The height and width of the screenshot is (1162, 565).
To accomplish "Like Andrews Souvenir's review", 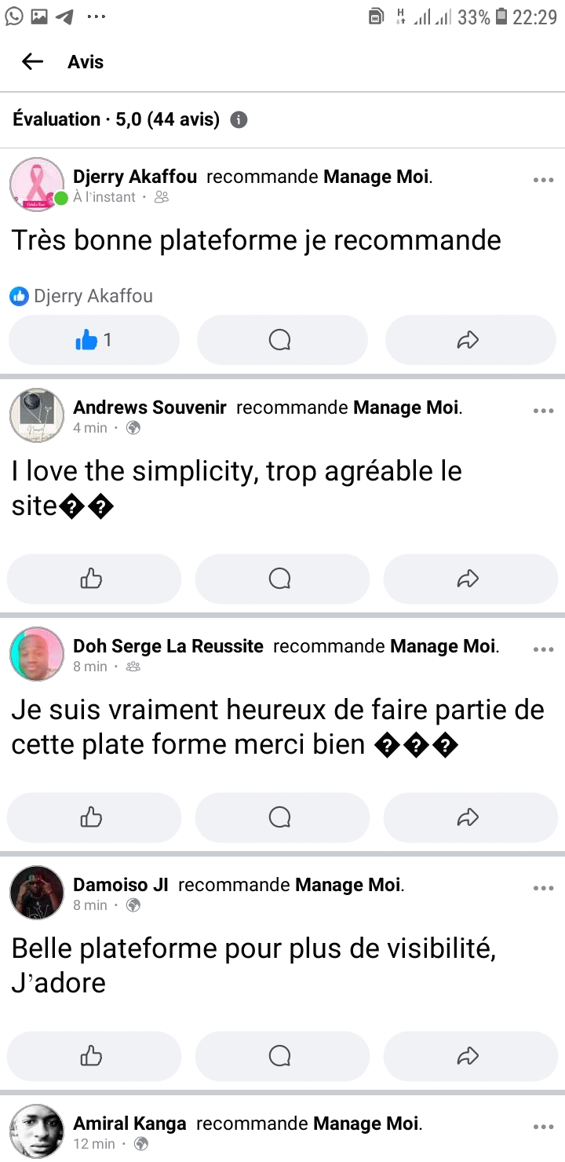I will coord(93,579).
